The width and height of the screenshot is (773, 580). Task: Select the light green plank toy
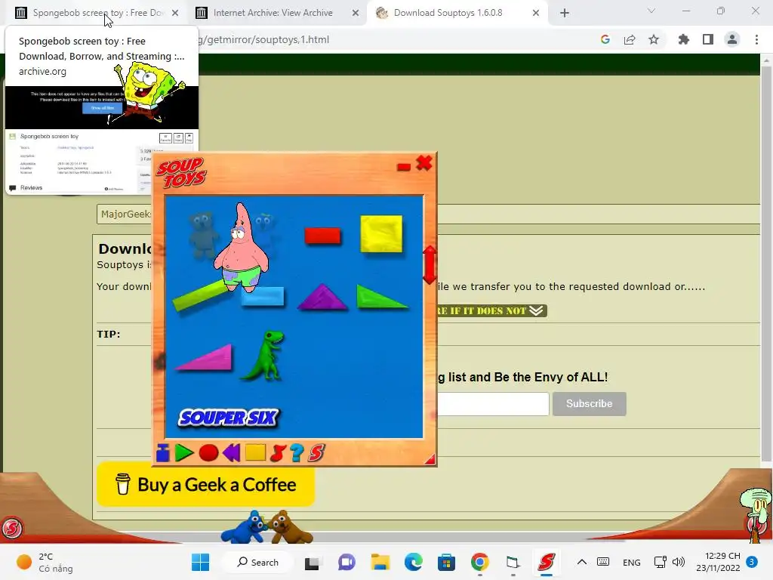tap(199, 295)
